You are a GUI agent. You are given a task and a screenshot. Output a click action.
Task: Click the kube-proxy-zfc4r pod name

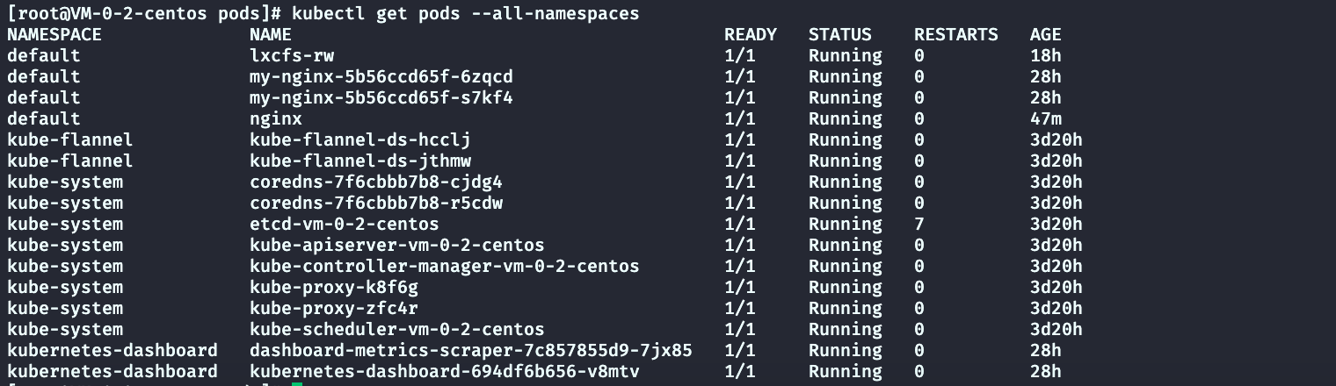coord(333,309)
